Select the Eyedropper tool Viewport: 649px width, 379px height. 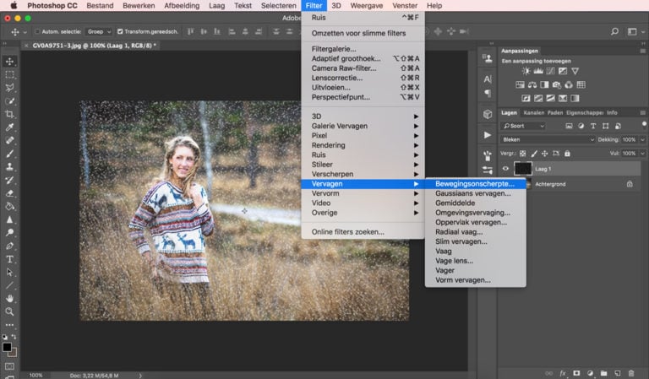coord(9,127)
